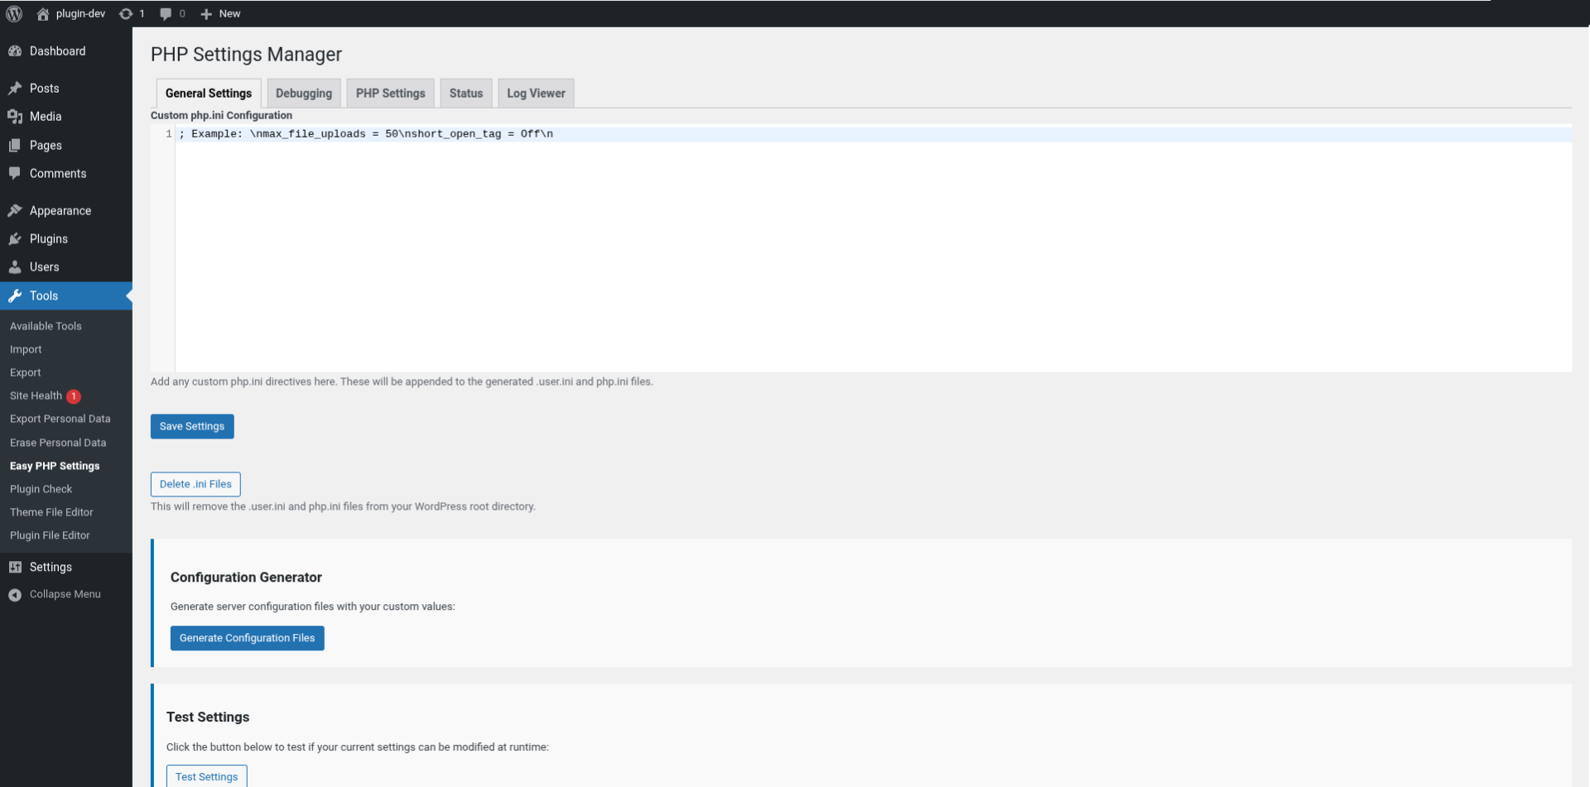1590x787 pixels.
Task: Click the Delete .ini Files button
Action: [195, 484]
